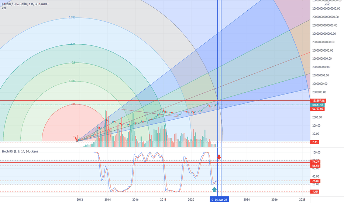Screen dimensions: 344x203
Task: Click the 193697.18 red price label
Action: point(318,101)
